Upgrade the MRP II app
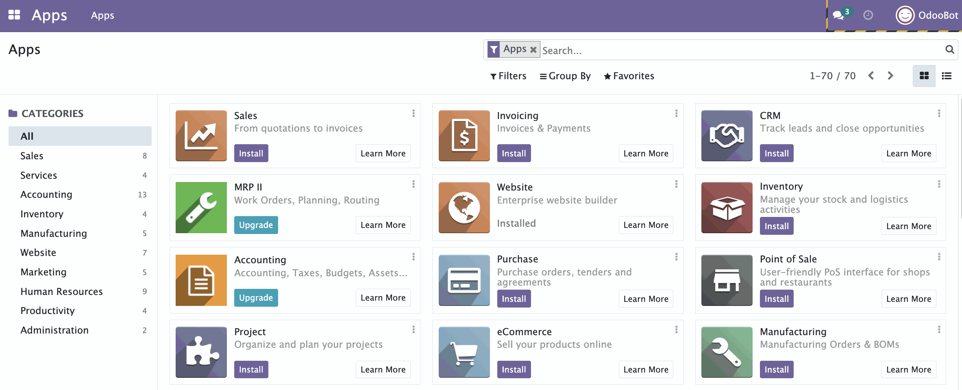962x390 pixels. [x=256, y=225]
